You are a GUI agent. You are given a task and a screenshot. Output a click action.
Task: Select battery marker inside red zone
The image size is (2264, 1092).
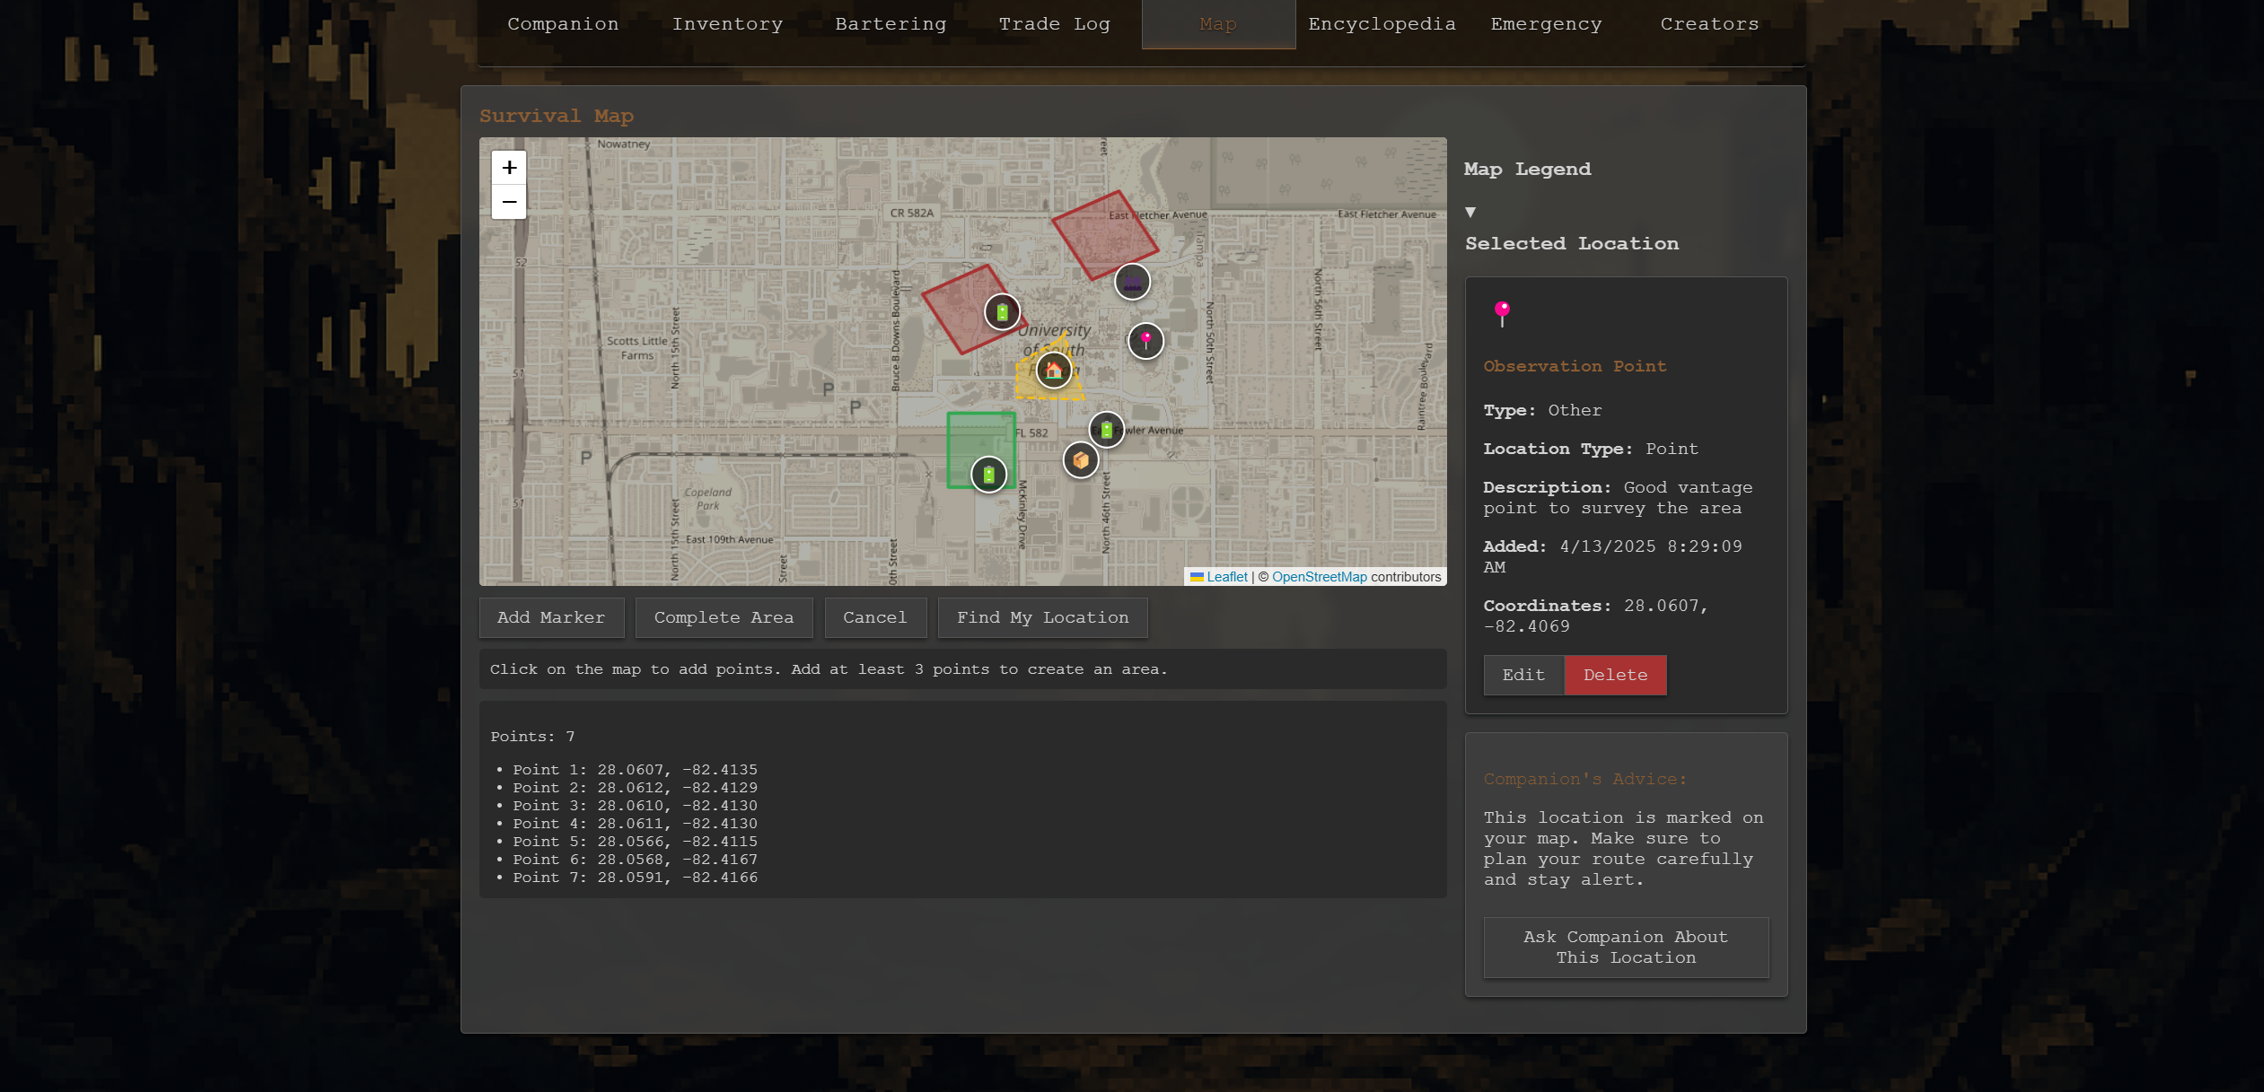1002,312
